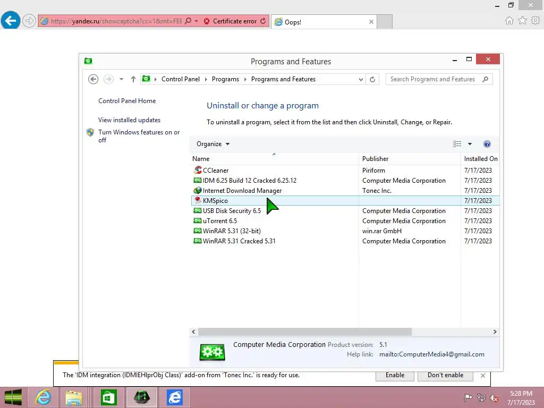Click the search magnifier in IE address bar
The image size is (544, 408).
coord(188,21)
